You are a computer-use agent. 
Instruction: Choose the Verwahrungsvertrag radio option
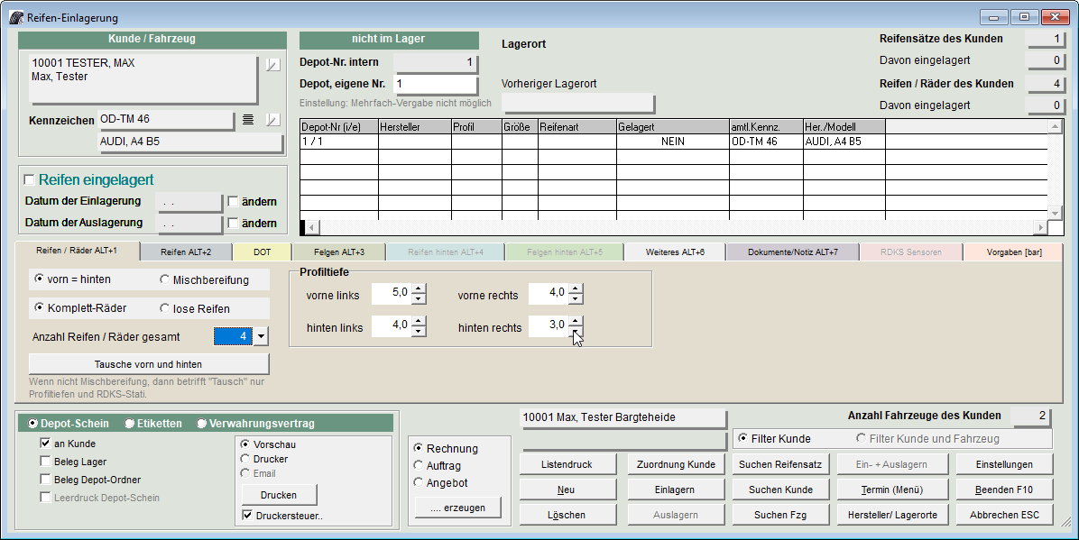point(201,423)
